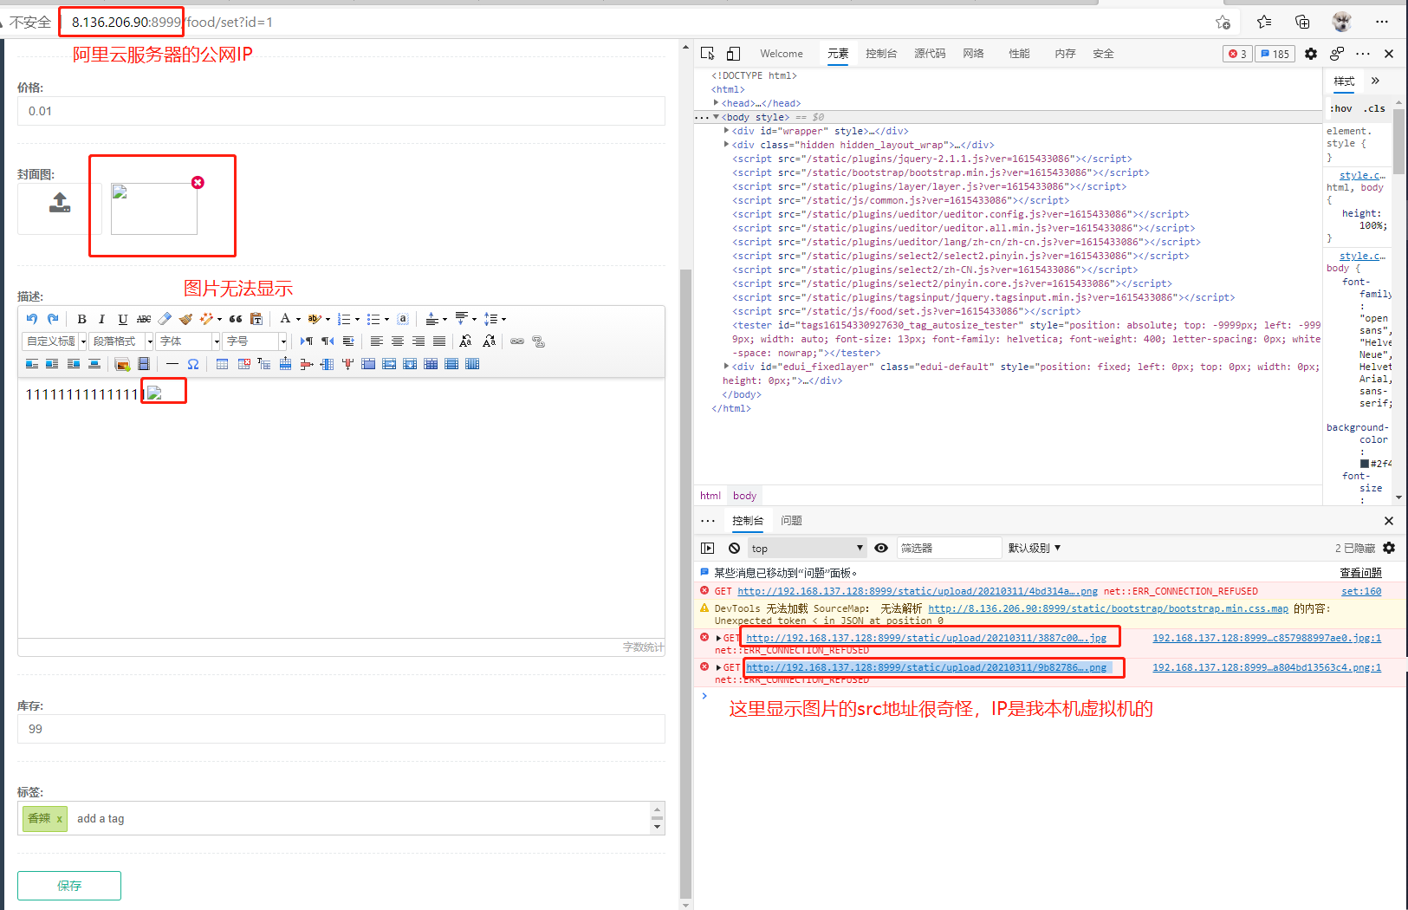The width and height of the screenshot is (1408, 910).
Task: Open the bootstrap.min.css.map URL link
Action: [x=1108, y=608]
